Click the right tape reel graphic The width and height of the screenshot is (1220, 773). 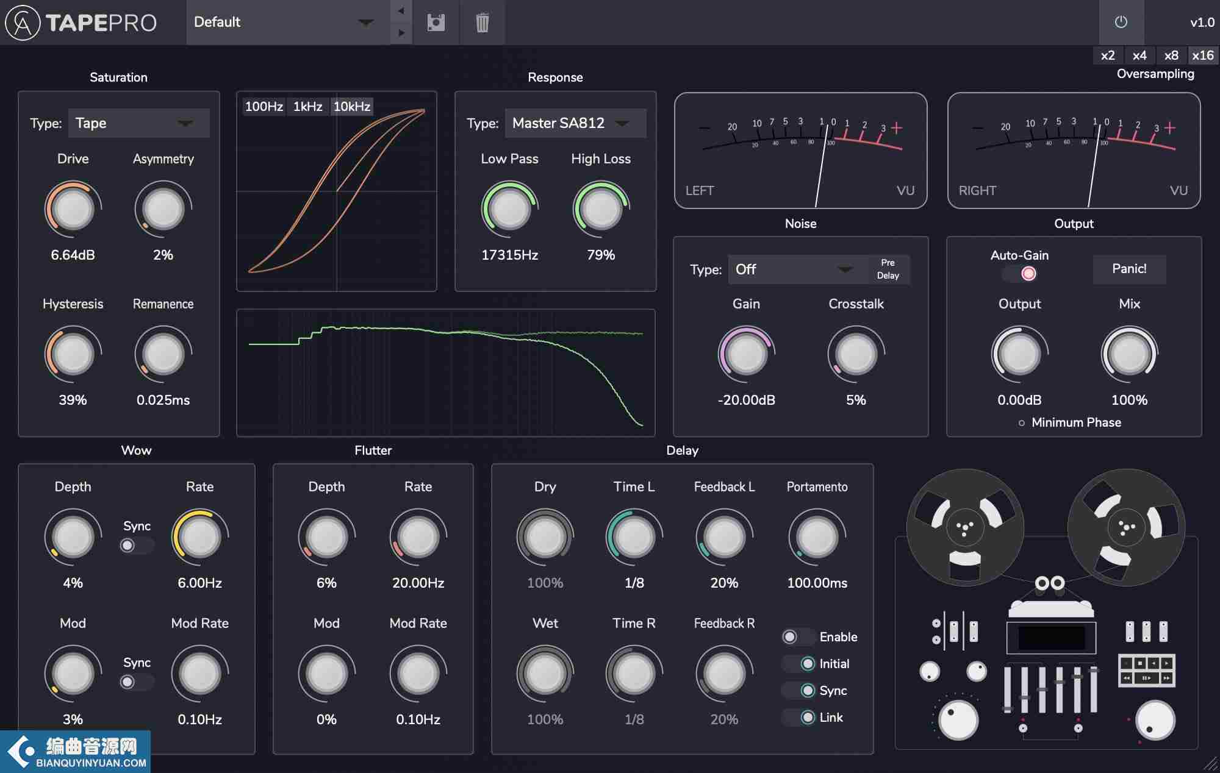[x=1126, y=528]
